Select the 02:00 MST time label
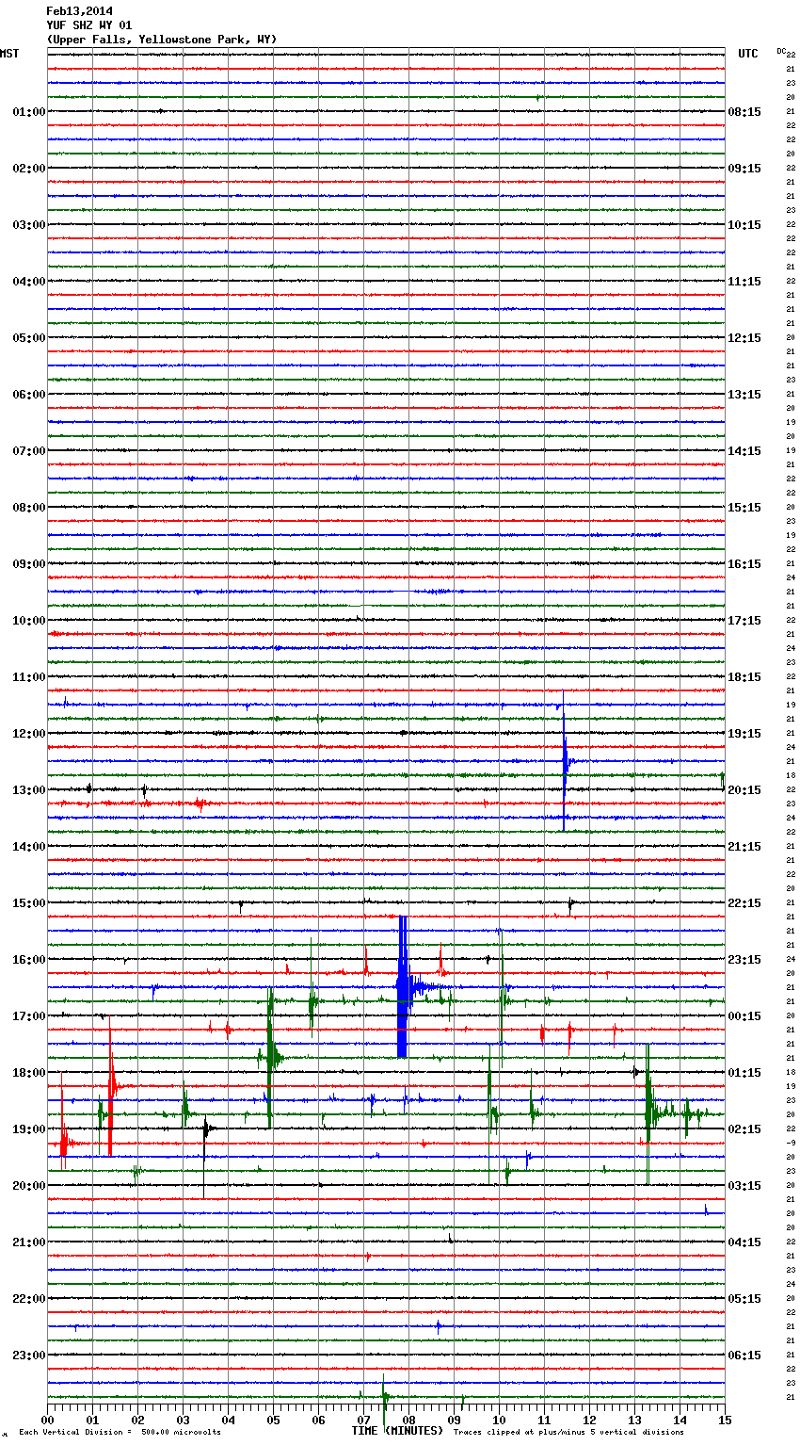800x1445 pixels. coord(28,169)
